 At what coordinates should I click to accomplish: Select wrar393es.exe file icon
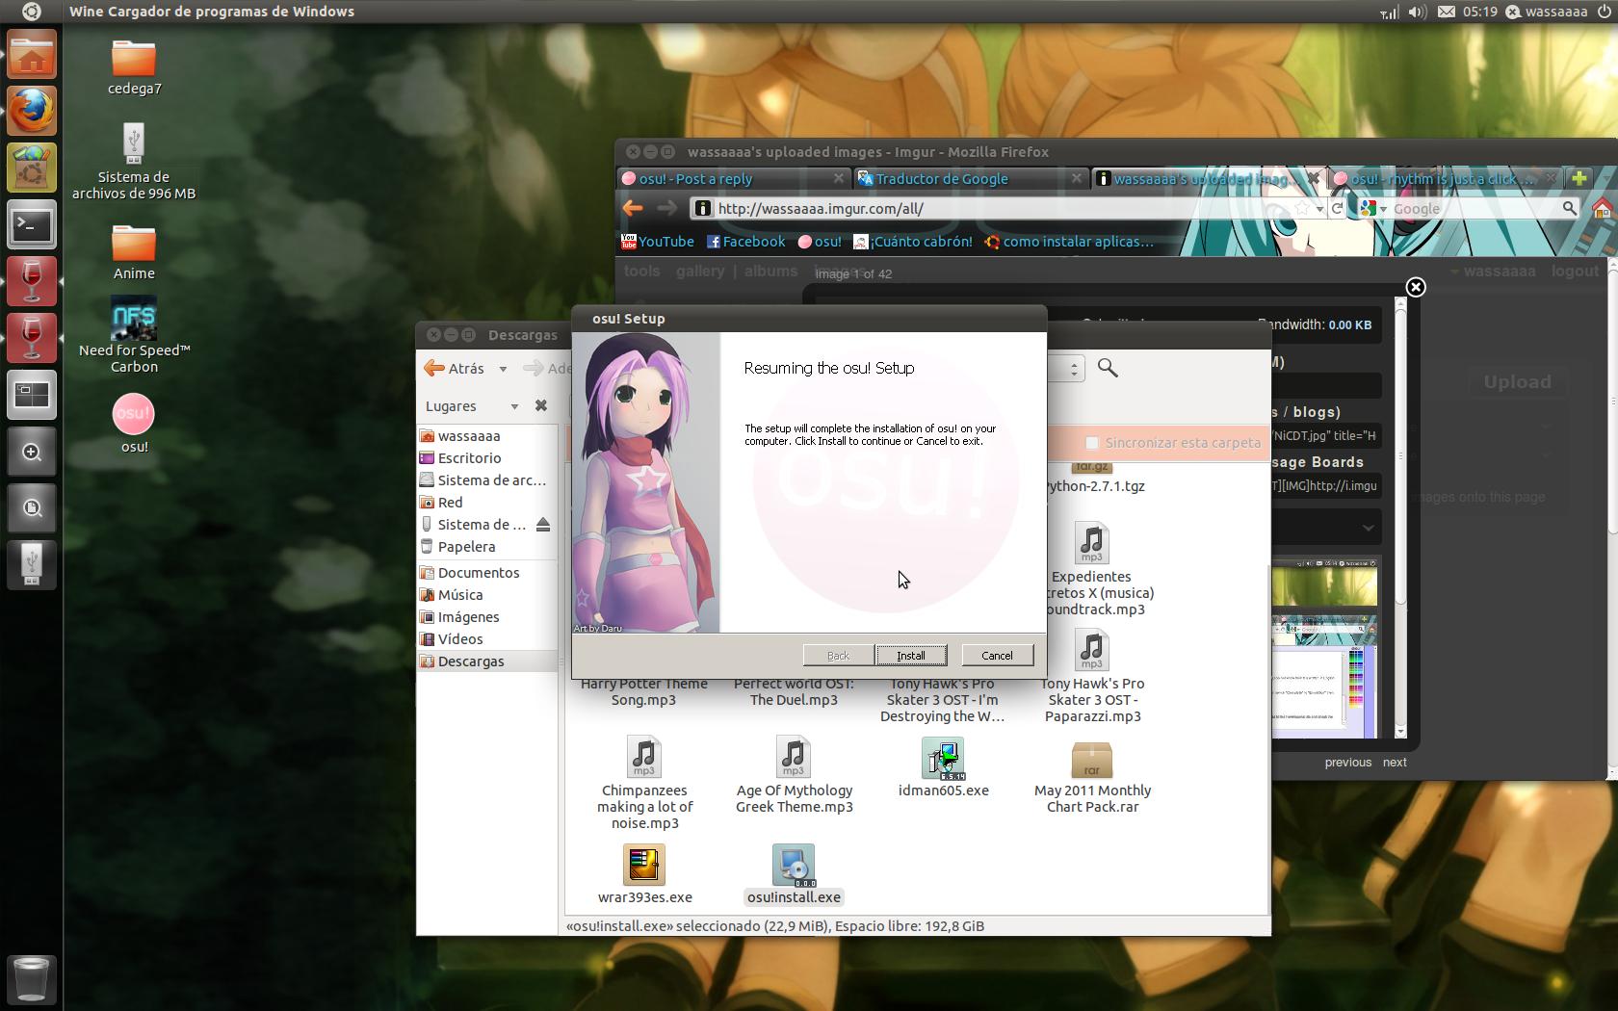click(x=644, y=875)
